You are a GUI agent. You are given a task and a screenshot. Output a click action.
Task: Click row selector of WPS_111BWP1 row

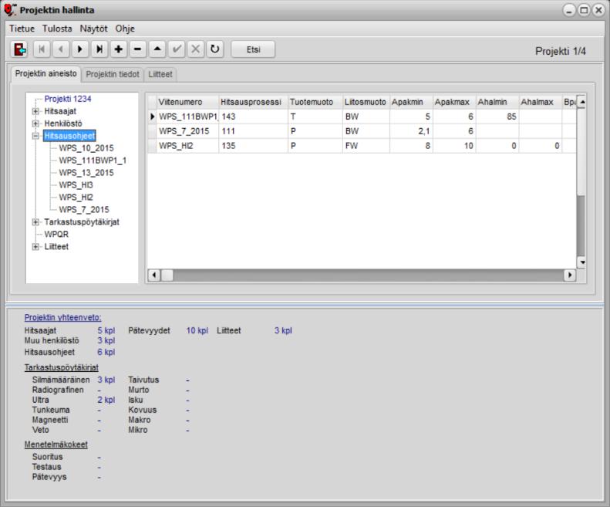coord(152,117)
